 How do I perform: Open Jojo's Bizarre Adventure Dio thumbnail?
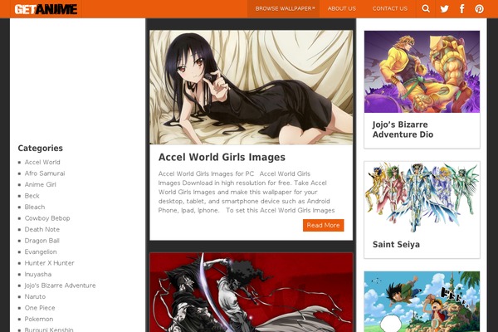422,72
